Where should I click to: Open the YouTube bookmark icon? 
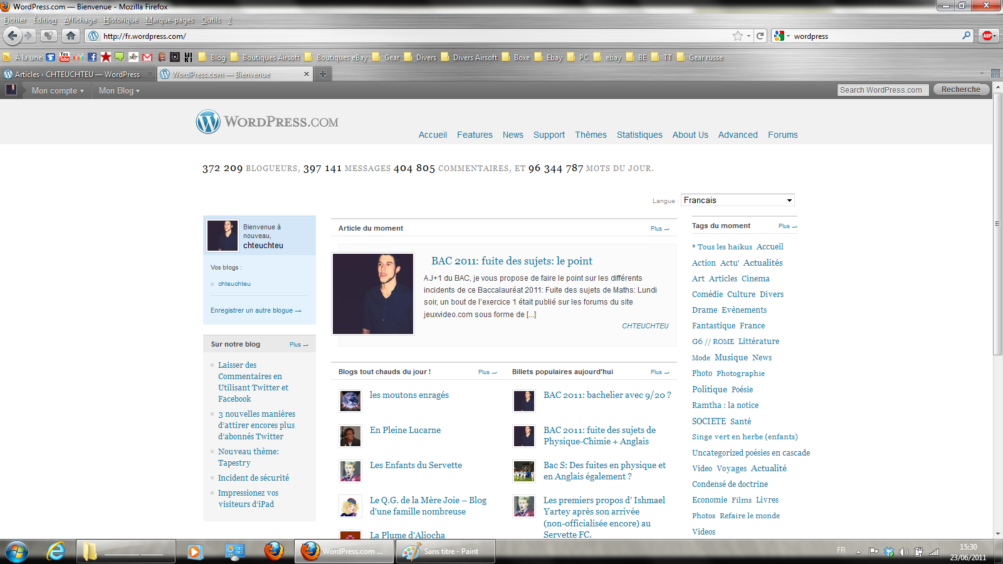tap(65, 57)
